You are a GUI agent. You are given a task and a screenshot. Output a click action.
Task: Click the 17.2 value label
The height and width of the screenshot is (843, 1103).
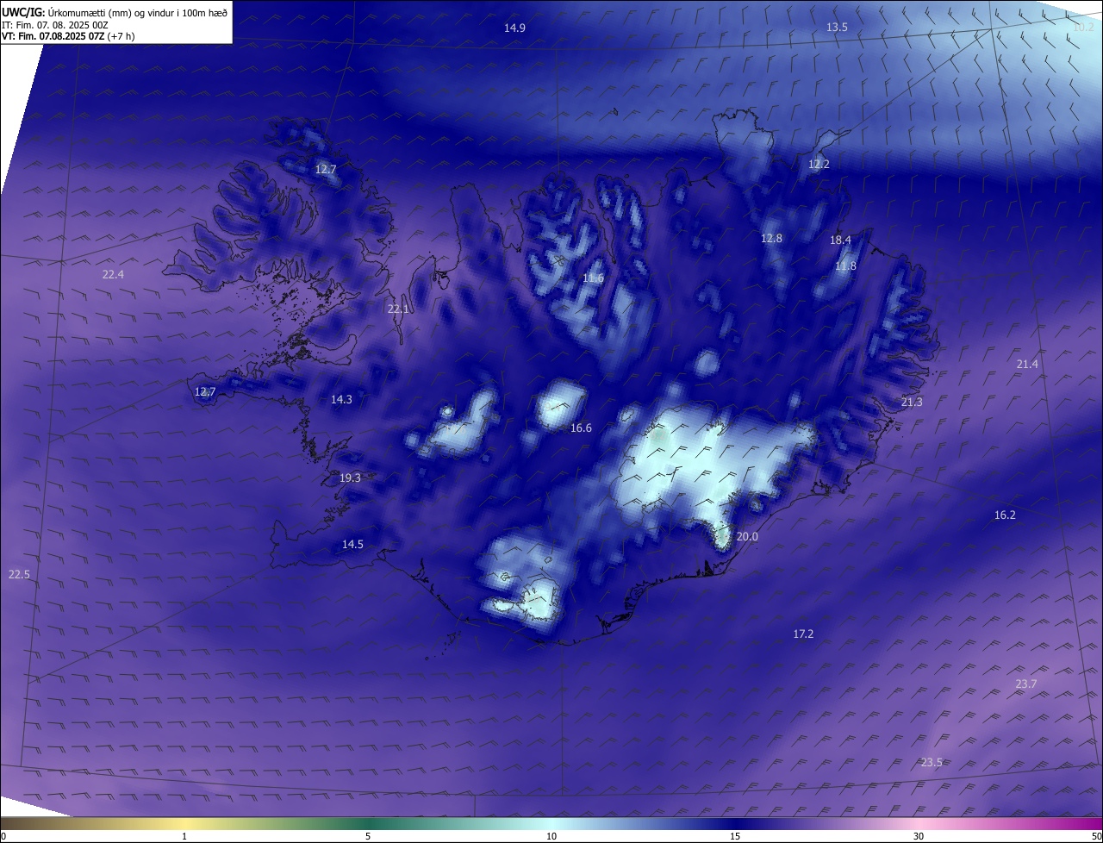click(x=803, y=634)
